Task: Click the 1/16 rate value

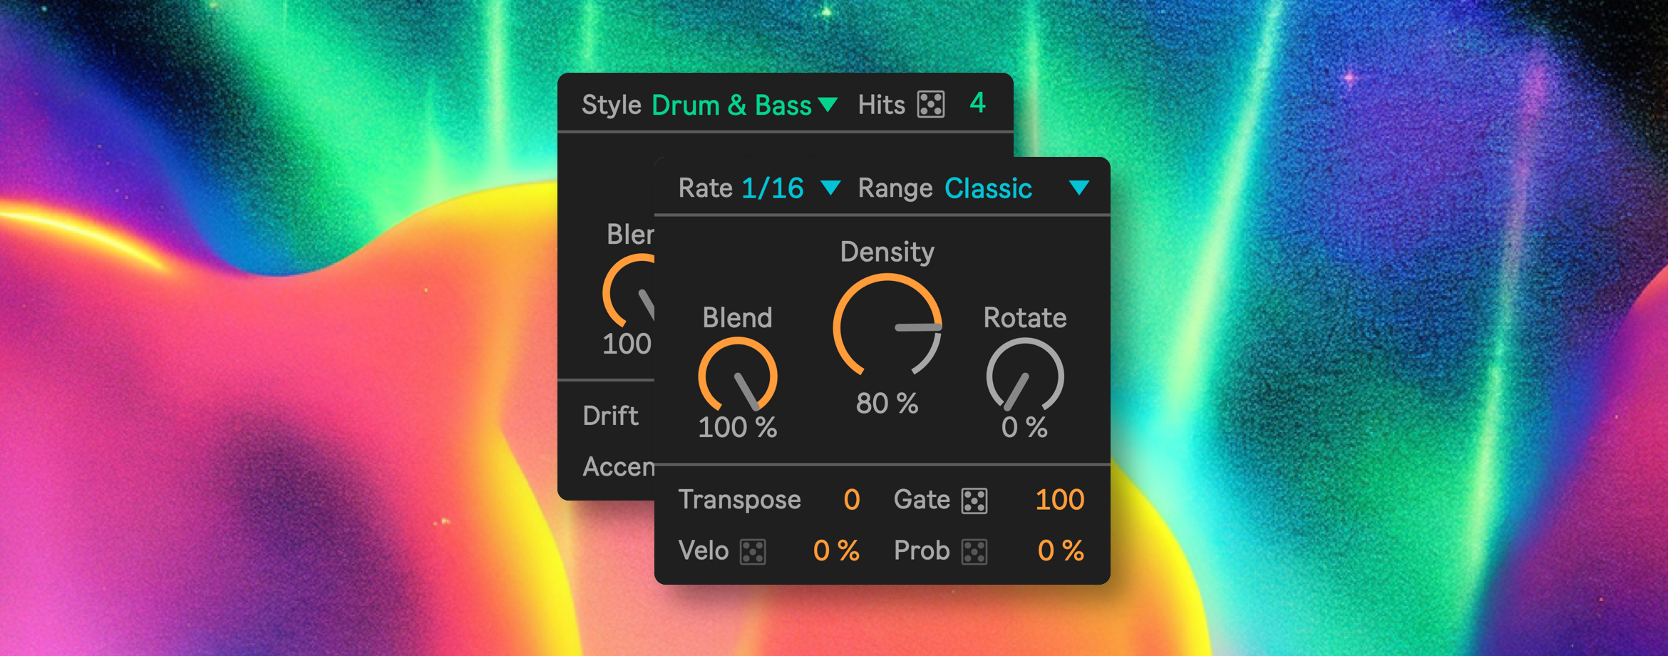Action: [773, 189]
